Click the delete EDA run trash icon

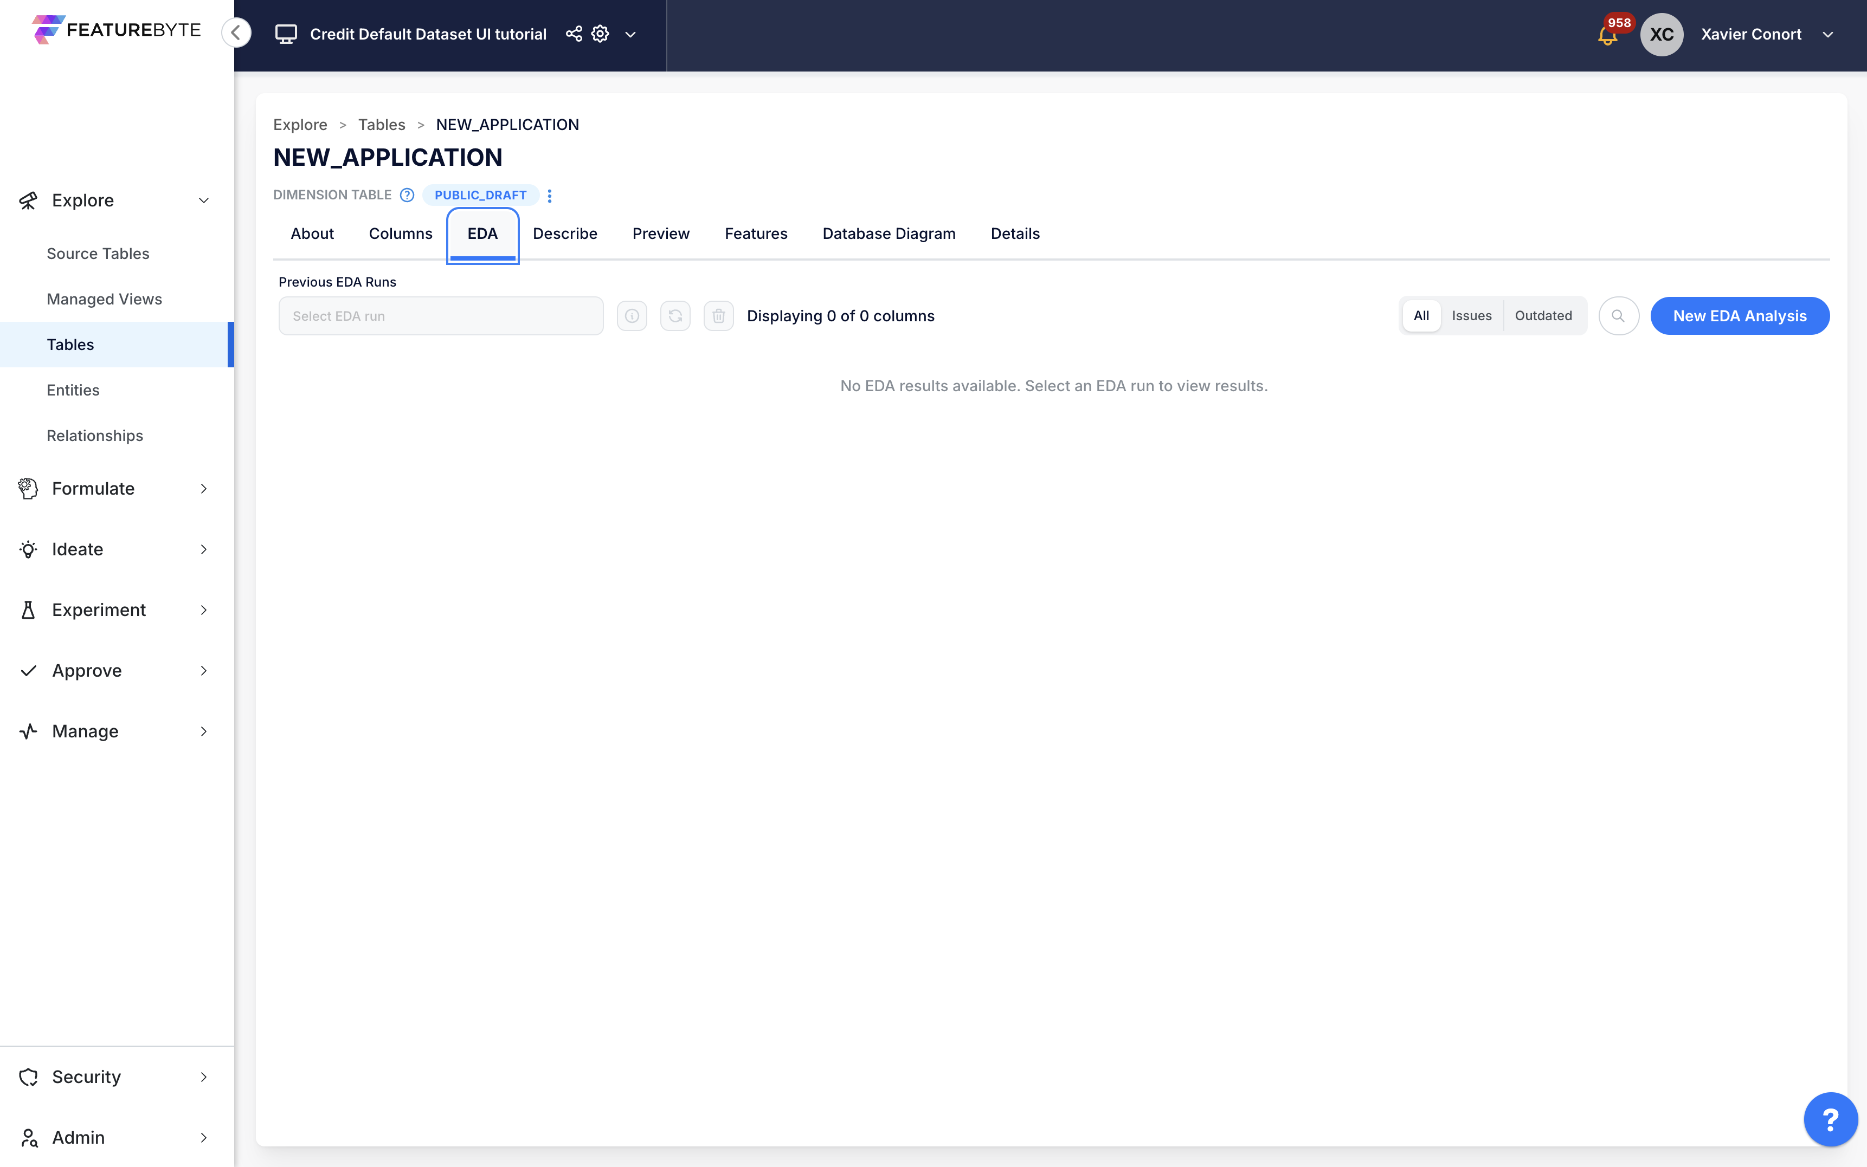click(x=718, y=316)
